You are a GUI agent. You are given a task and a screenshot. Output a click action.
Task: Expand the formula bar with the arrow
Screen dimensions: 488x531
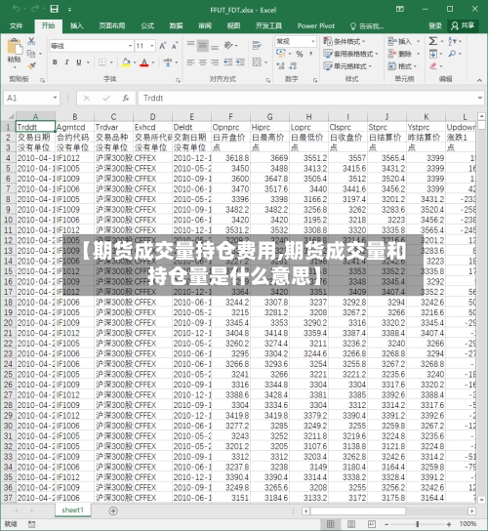480,98
